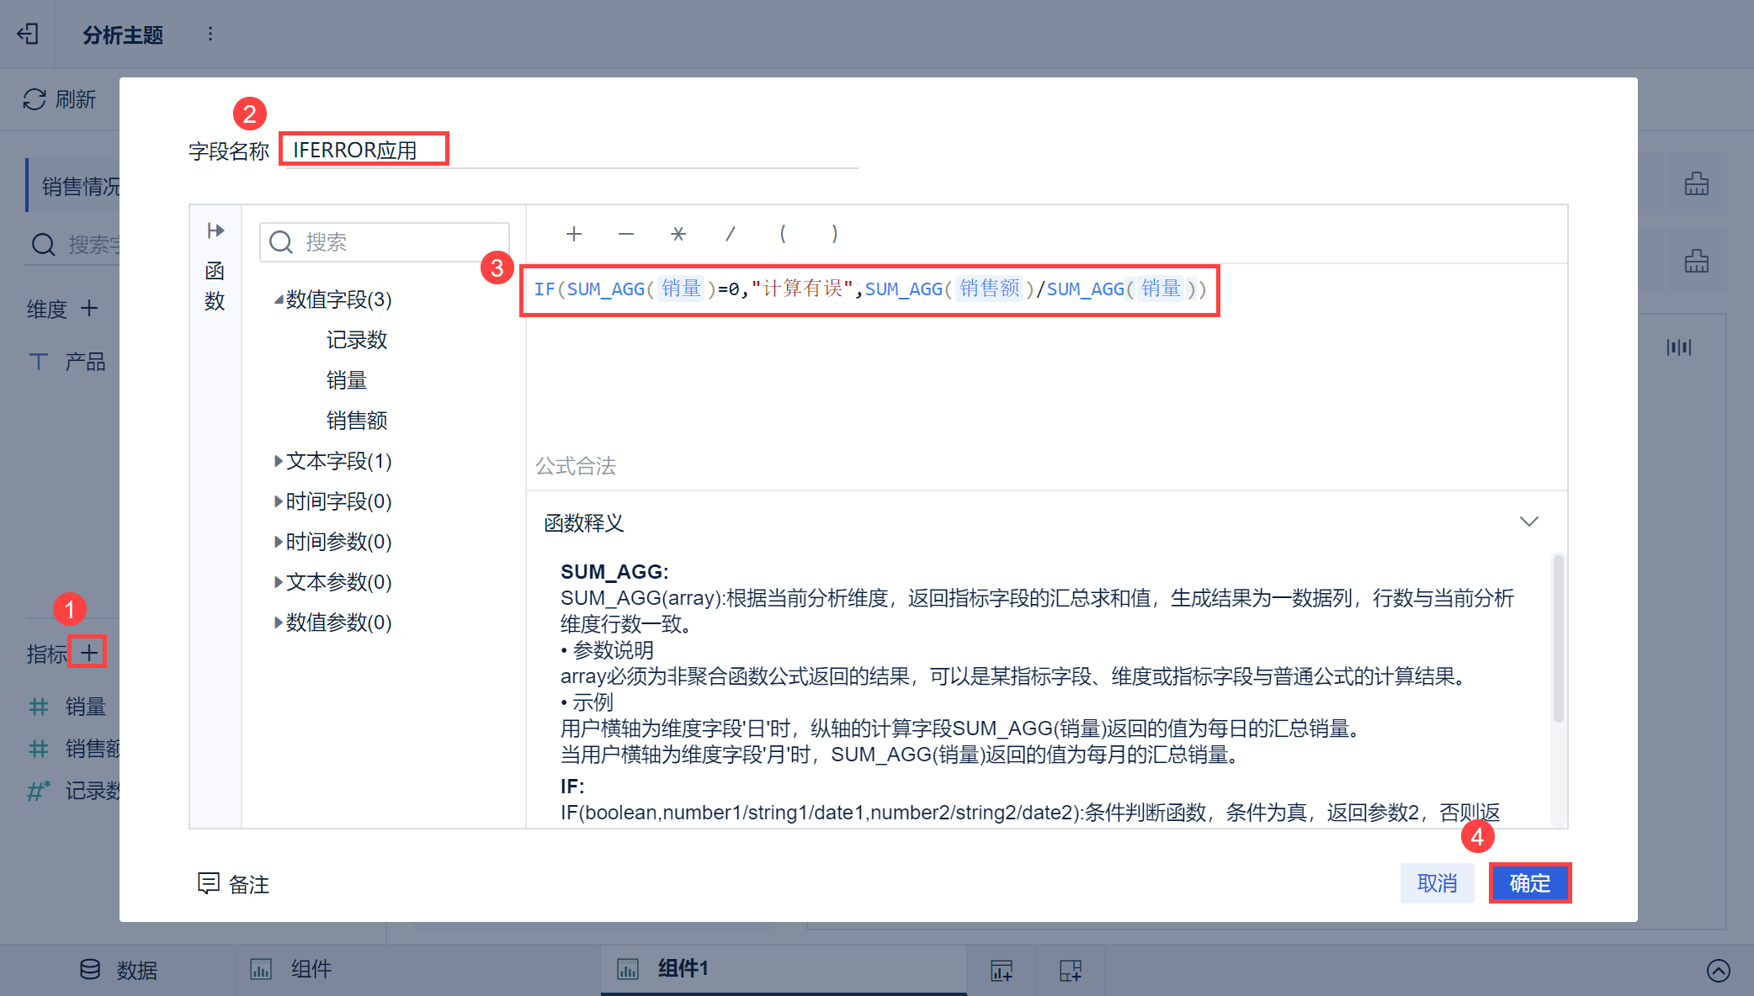Insert multiplication operator into formula
This screenshot has width=1754, height=996.
pos(678,234)
